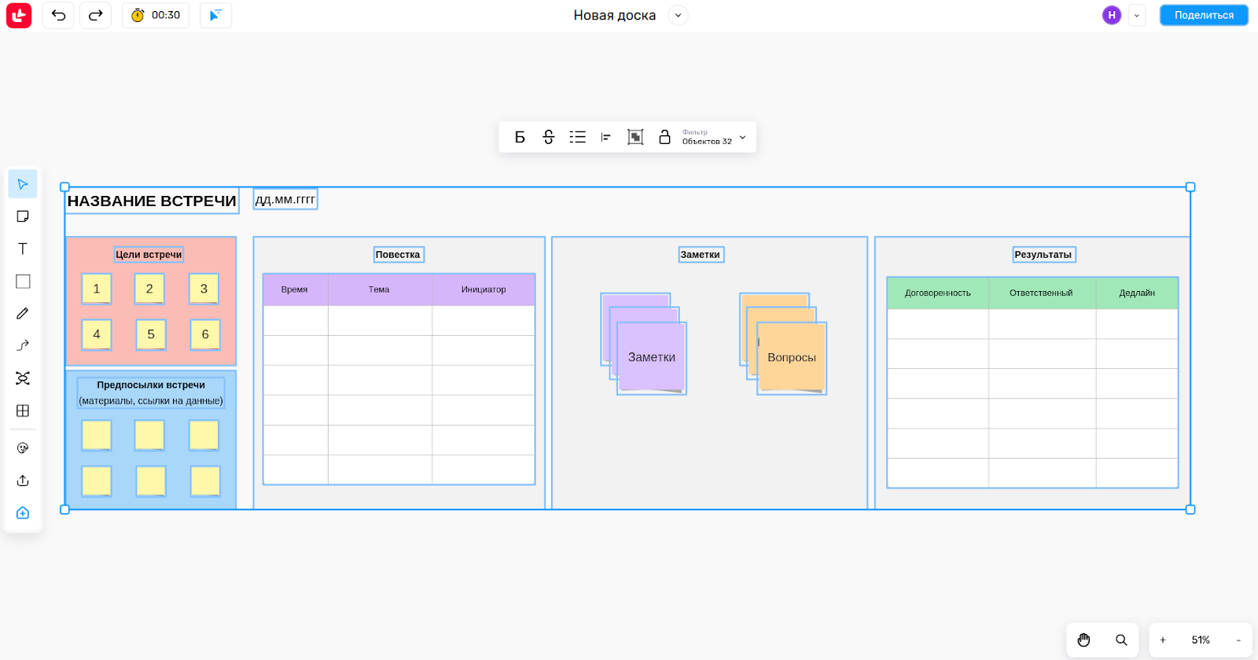This screenshot has width=1258, height=660.
Task: Click the top-right selection resize handle
Action: click(1190, 187)
